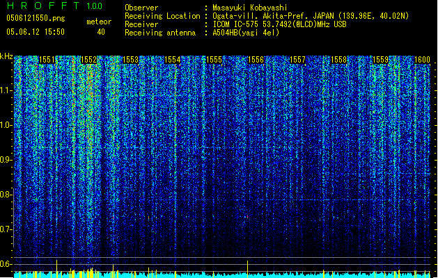The height and width of the screenshot is (278, 438).
Task: Click the 1551 time marker
Action: (x=47, y=60)
